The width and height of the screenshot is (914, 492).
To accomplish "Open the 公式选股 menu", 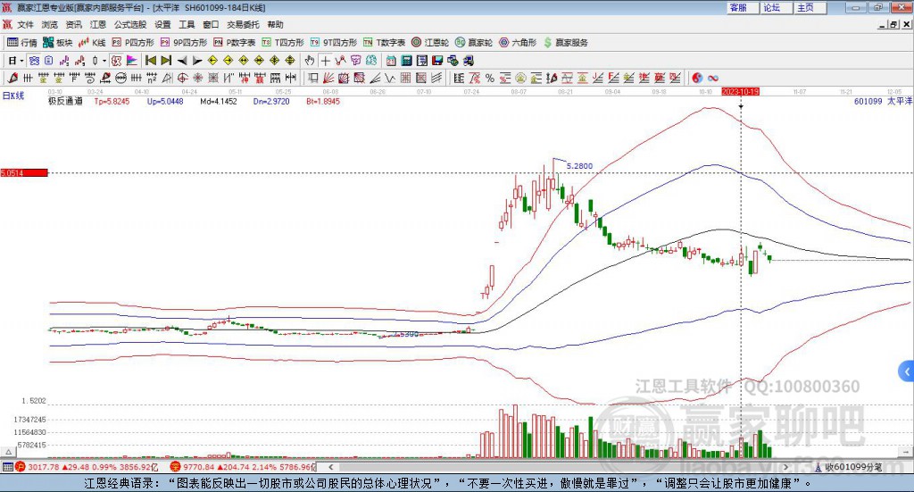I will [130, 24].
